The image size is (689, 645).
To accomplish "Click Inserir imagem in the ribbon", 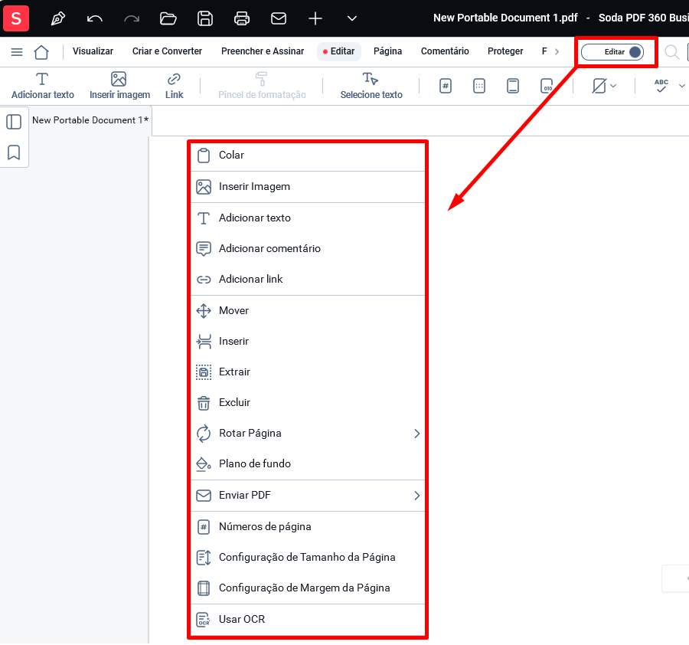I will pyautogui.click(x=119, y=86).
